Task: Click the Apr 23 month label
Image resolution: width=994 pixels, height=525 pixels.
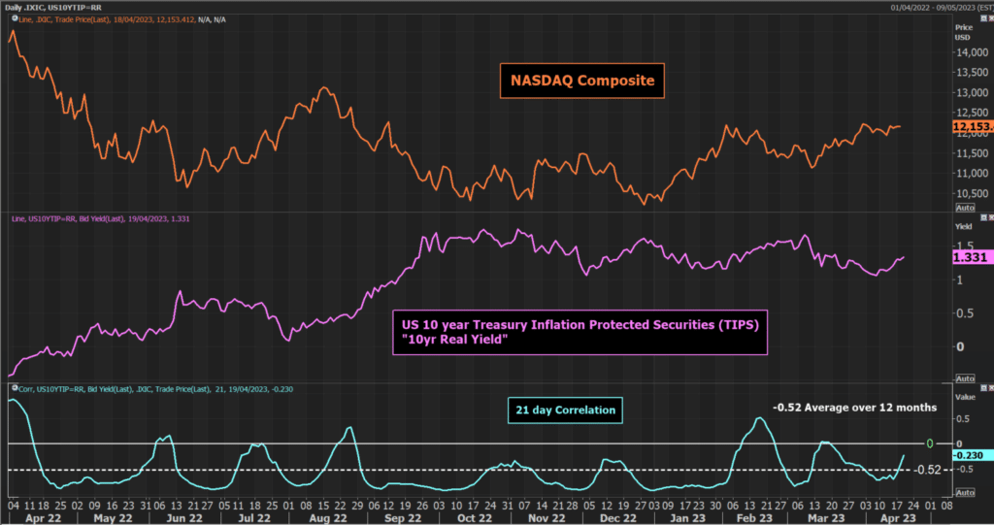Action: click(898, 518)
